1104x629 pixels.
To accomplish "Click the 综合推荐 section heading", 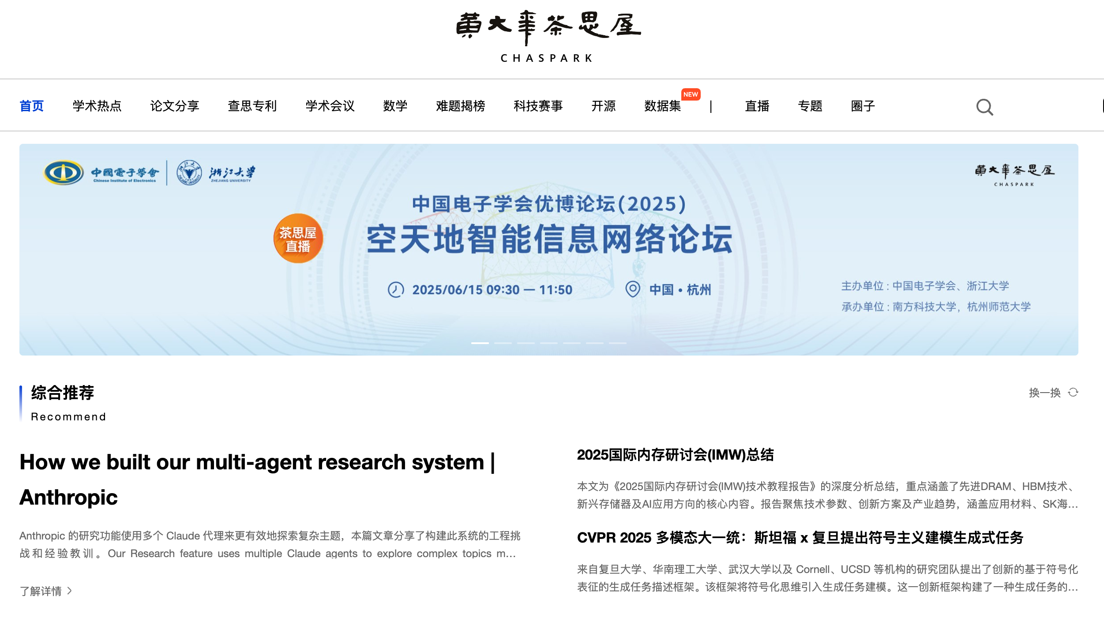I will 63,393.
